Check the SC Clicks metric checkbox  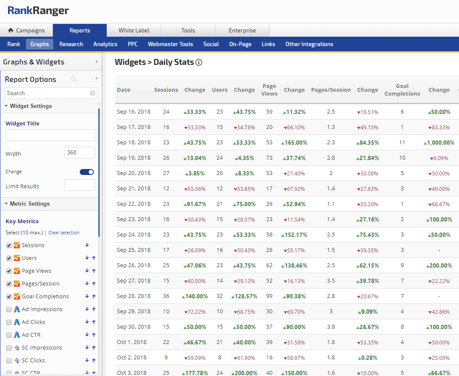coord(9,361)
